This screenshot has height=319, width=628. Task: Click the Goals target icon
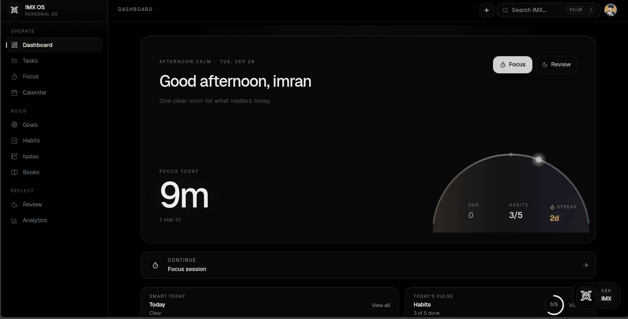(14, 125)
